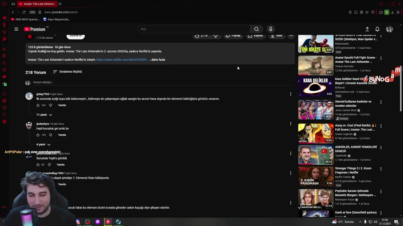
Task: Like @slashyvz's comment
Action: 38,135
